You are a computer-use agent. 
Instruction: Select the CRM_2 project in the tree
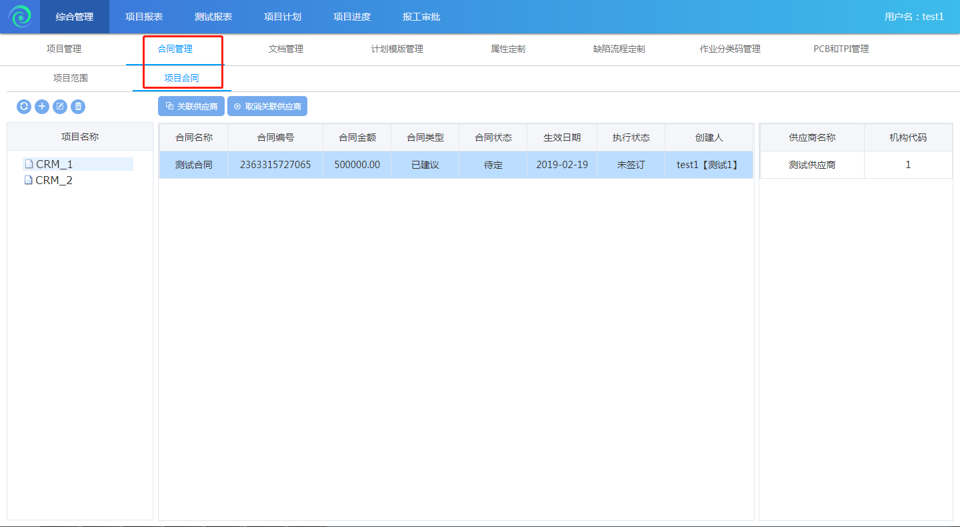pyautogui.click(x=54, y=180)
